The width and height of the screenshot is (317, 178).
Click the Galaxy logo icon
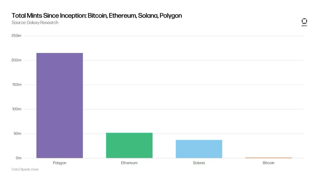pyautogui.click(x=304, y=21)
